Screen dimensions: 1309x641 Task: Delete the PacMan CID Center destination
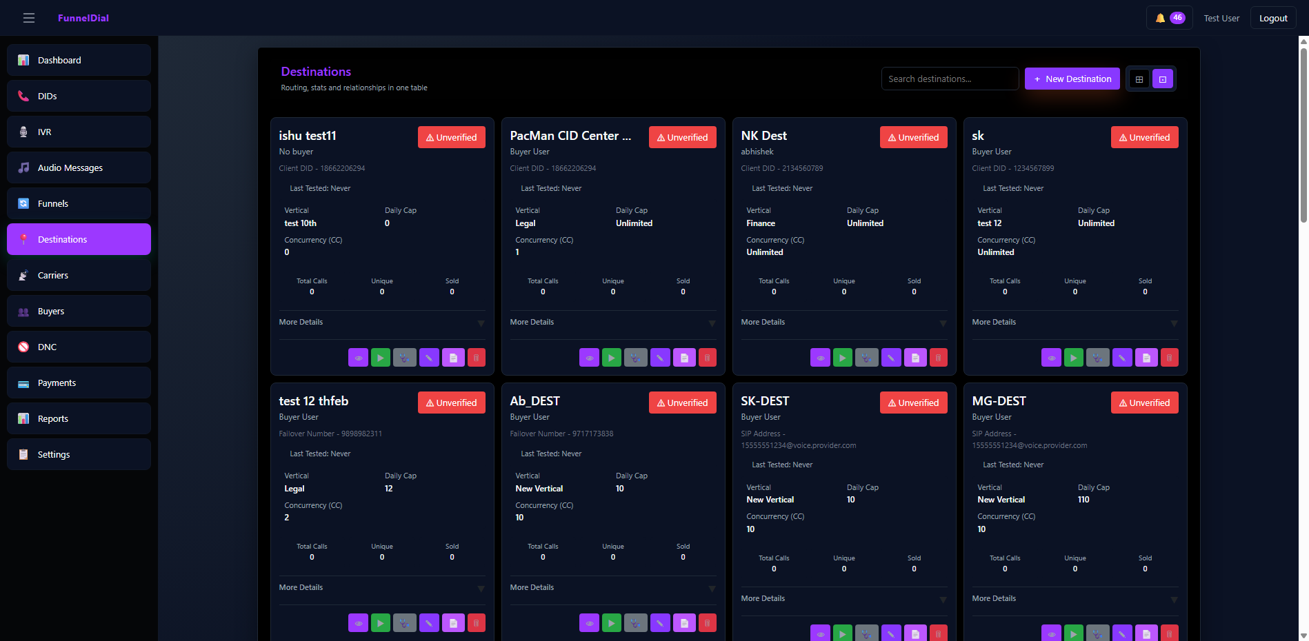point(707,358)
